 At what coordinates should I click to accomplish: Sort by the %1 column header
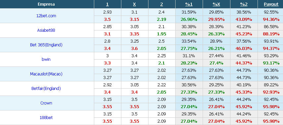pos(189,4)
